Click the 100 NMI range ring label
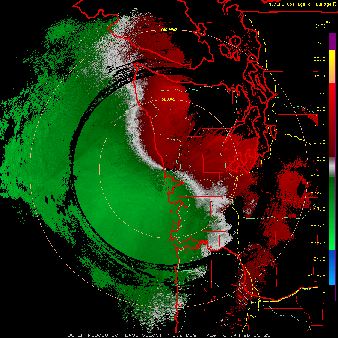Viewport: 338px width, 338px height. tap(169, 30)
